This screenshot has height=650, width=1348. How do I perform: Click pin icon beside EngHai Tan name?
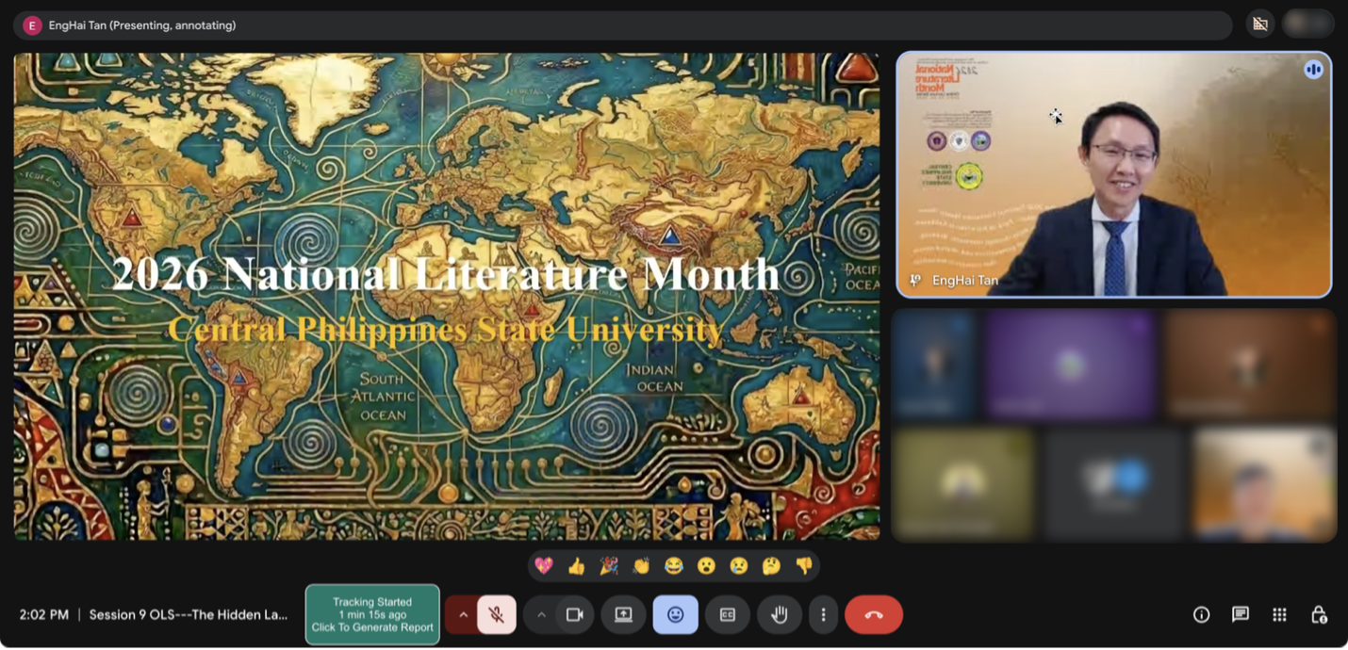tap(914, 281)
